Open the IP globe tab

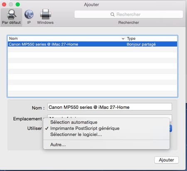tap(29, 17)
